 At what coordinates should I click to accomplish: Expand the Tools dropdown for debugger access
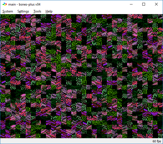(x=37, y=11)
